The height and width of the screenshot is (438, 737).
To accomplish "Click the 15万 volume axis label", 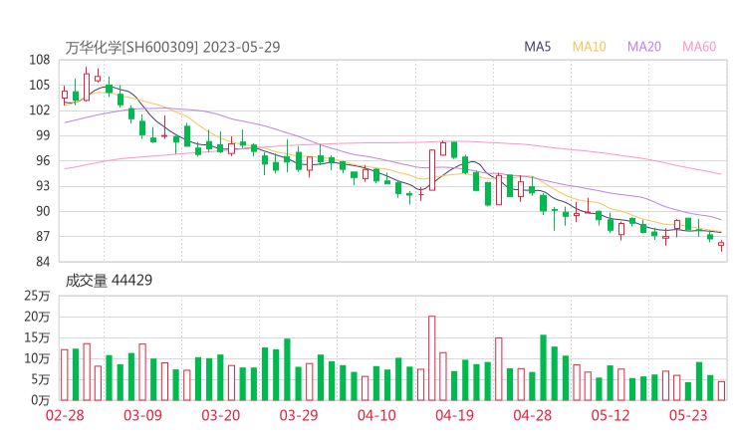I will pyautogui.click(x=37, y=337).
